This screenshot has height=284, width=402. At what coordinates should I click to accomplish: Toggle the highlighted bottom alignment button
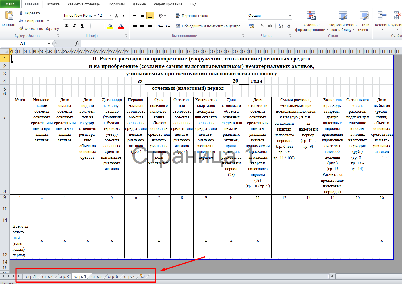point(150,16)
